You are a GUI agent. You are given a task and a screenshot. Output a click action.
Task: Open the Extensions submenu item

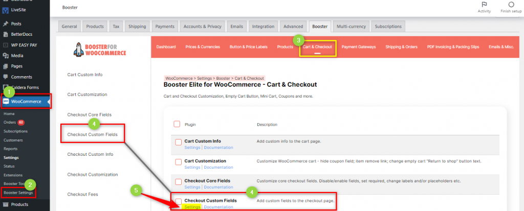pyautogui.click(x=13, y=175)
